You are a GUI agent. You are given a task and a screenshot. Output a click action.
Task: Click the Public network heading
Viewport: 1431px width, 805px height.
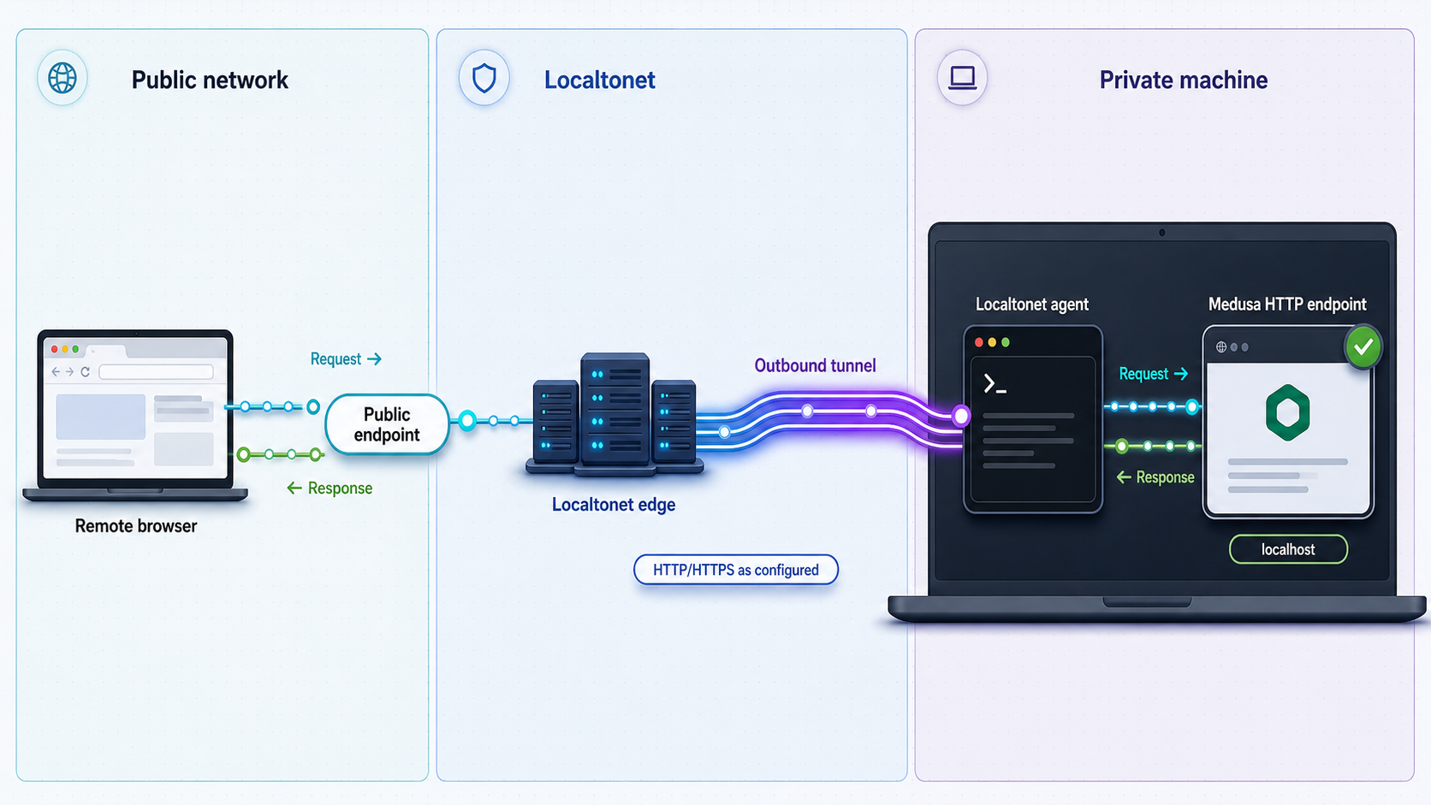(x=210, y=80)
